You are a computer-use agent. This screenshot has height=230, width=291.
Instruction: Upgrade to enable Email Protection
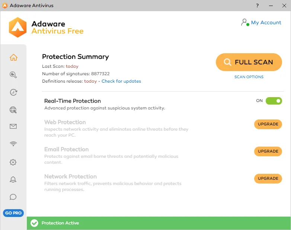tap(268, 151)
